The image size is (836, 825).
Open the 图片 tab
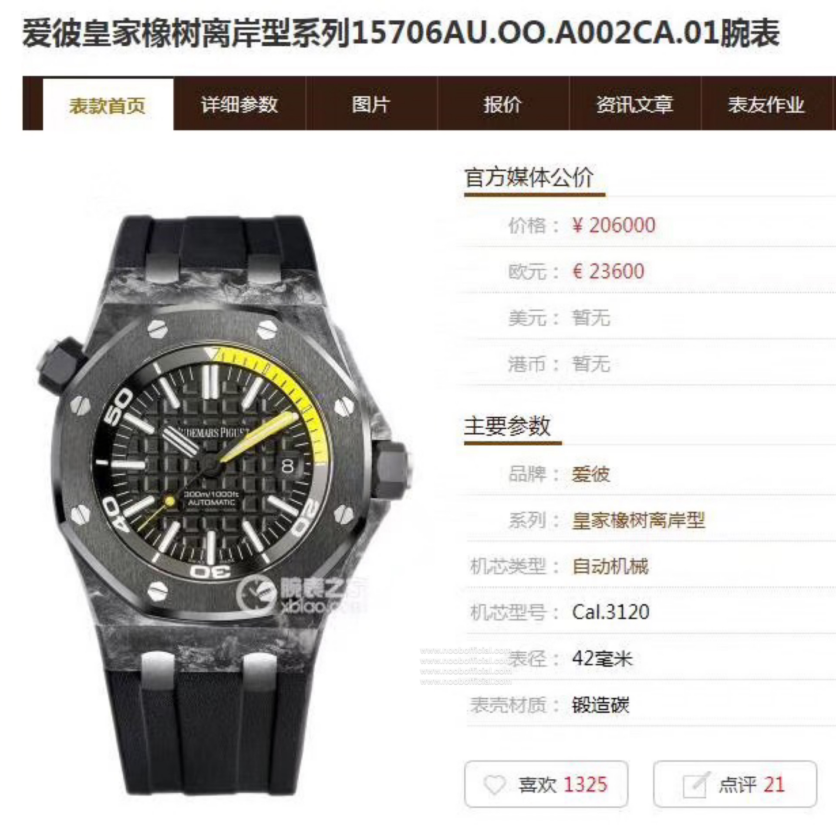pyautogui.click(x=371, y=104)
